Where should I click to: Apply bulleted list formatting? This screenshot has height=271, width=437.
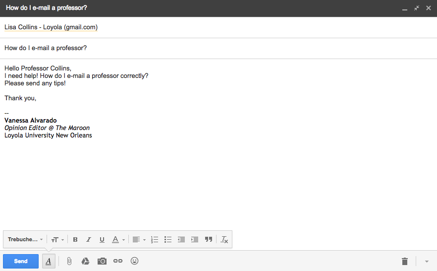pyautogui.click(x=168, y=239)
